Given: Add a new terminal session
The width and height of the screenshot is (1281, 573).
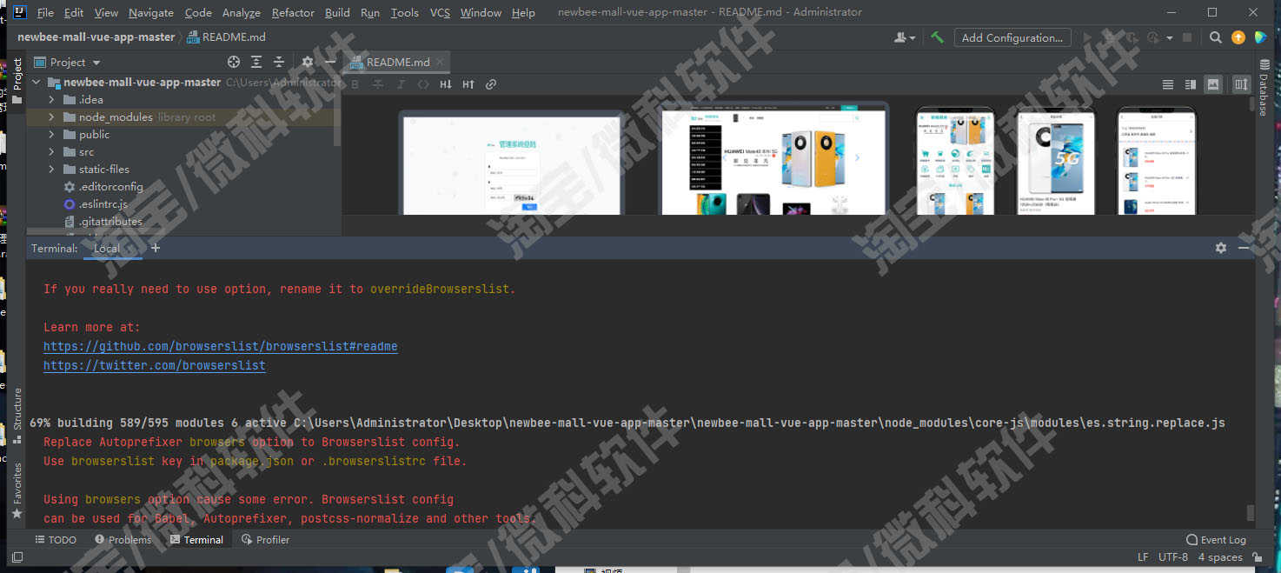Looking at the screenshot, I should (x=156, y=248).
